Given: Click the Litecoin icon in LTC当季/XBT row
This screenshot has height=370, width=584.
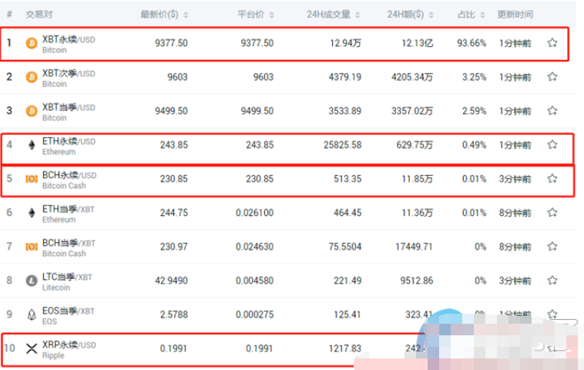Looking at the screenshot, I should click(32, 281).
